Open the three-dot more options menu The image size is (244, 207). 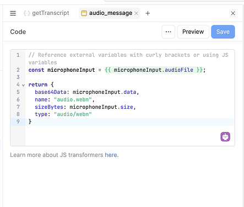click(168, 31)
